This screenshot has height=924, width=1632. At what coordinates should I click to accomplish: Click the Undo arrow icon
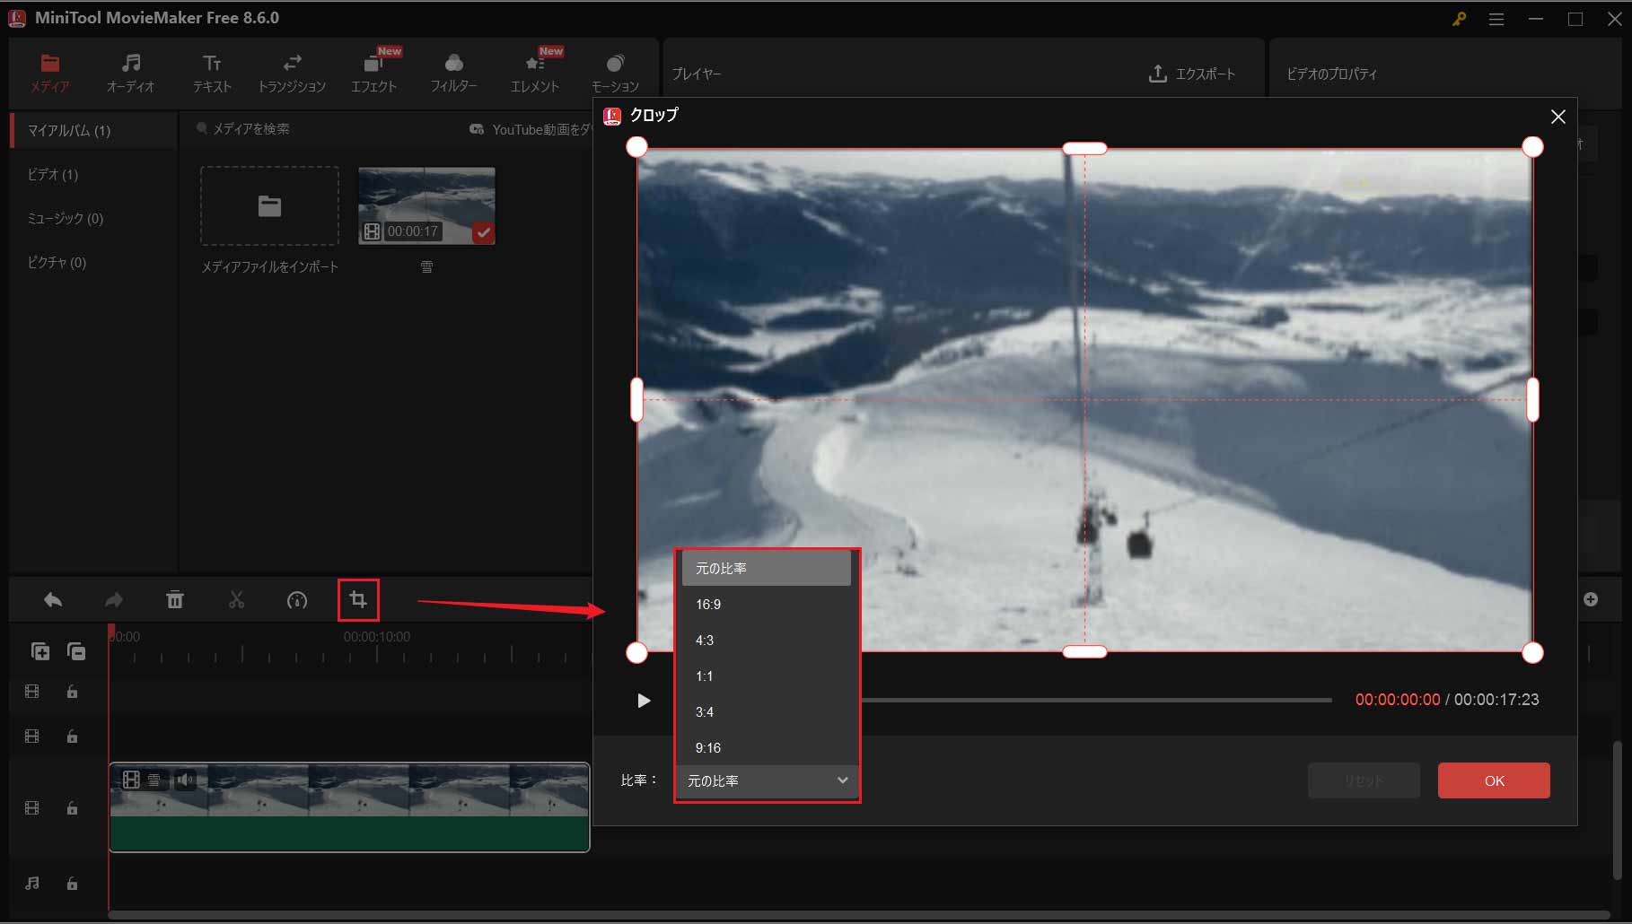(x=52, y=599)
